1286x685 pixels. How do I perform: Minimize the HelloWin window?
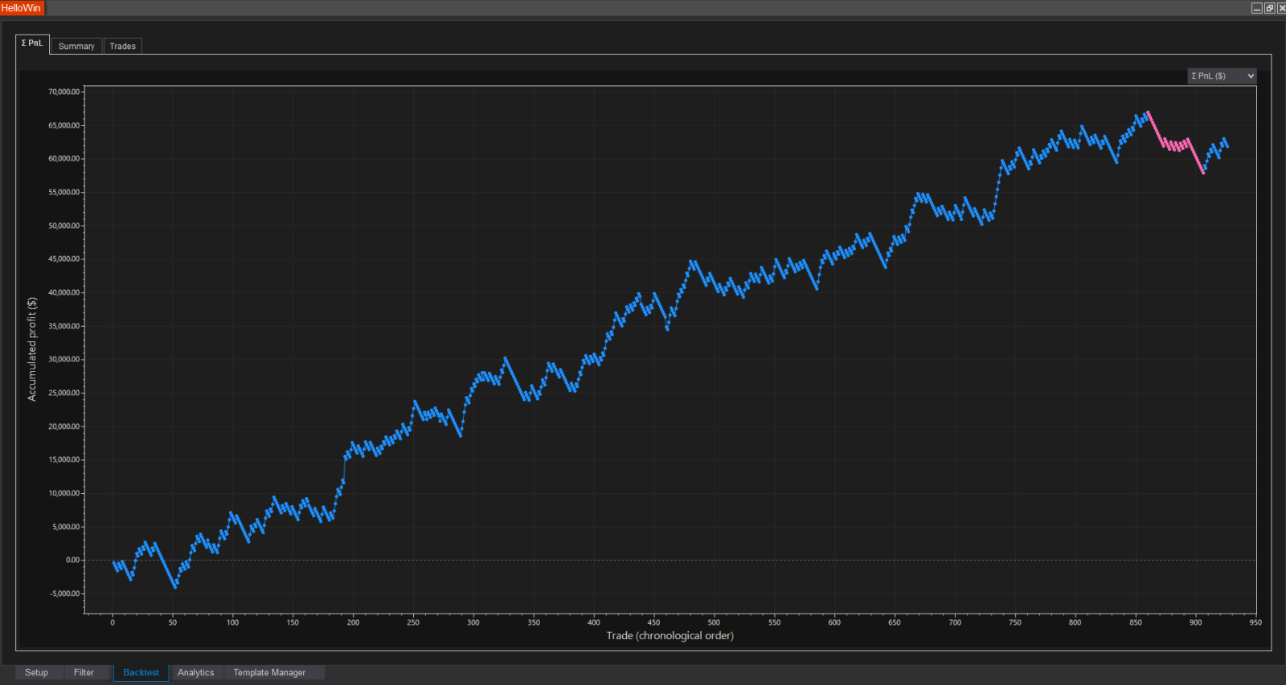(x=1256, y=8)
